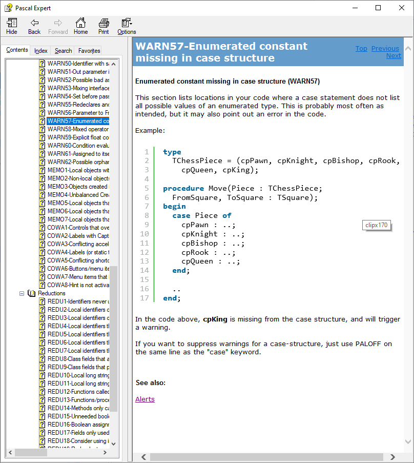Click the question-mark icon beside WARN57
The image size is (414, 463).
[43, 120]
